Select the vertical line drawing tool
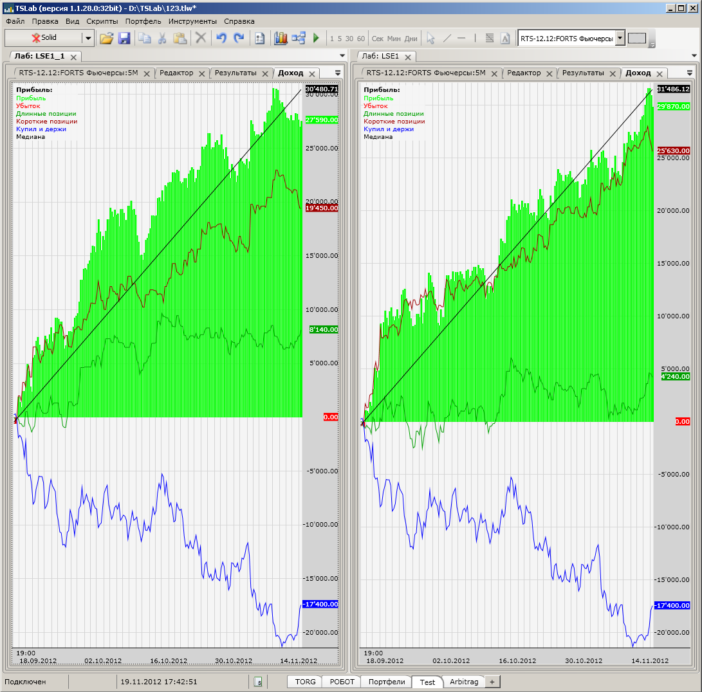The width and height of the screenshot is (702, 692). (x=475, y=39)
